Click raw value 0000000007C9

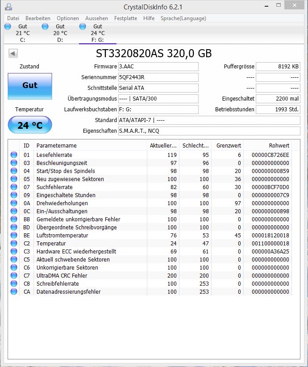[x=271, y=195]
